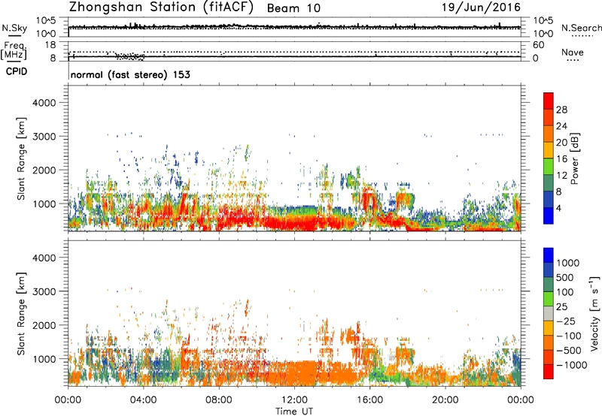Click the power color bar

click(549, 158)
